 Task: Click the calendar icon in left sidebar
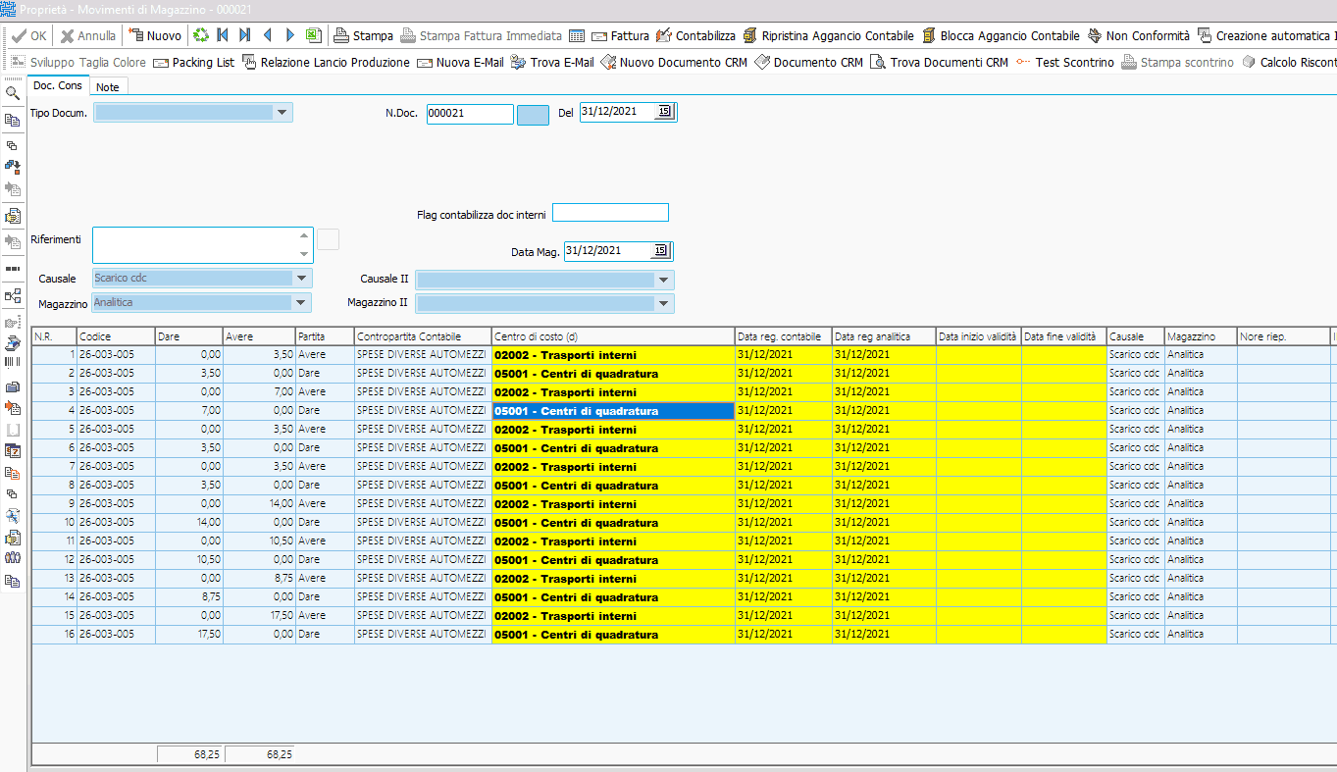pos(13,451)
